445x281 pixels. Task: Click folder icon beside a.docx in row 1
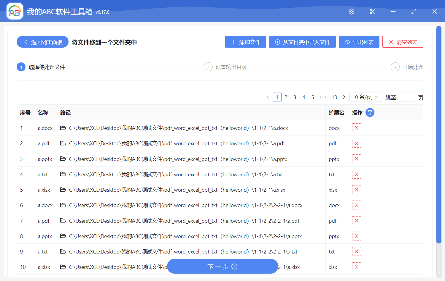[x=63, y=127]
